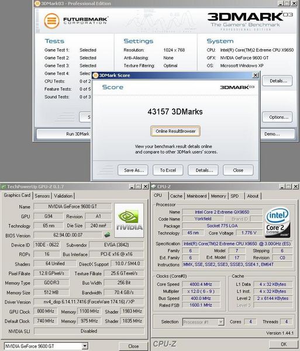Image resolution: width=300 pixels, height=351 pixels.
Task: Click the Demo button in 3DMark03
Action: tap(278, 134)
